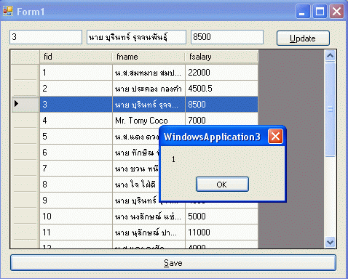Image resolution: width=348 pixels, height=279 pixels.
Task: Click the scroll up arrow of the grid
Action: [330, 56]
